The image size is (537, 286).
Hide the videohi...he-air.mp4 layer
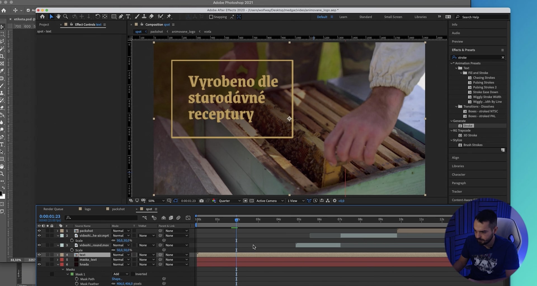(39, 236)
